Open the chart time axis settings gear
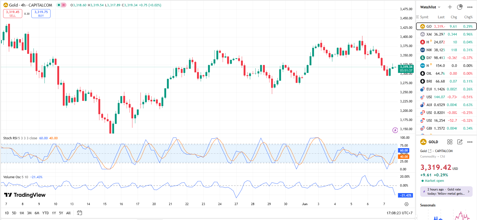The image size is (477, 220). click(x=406, y=204)
